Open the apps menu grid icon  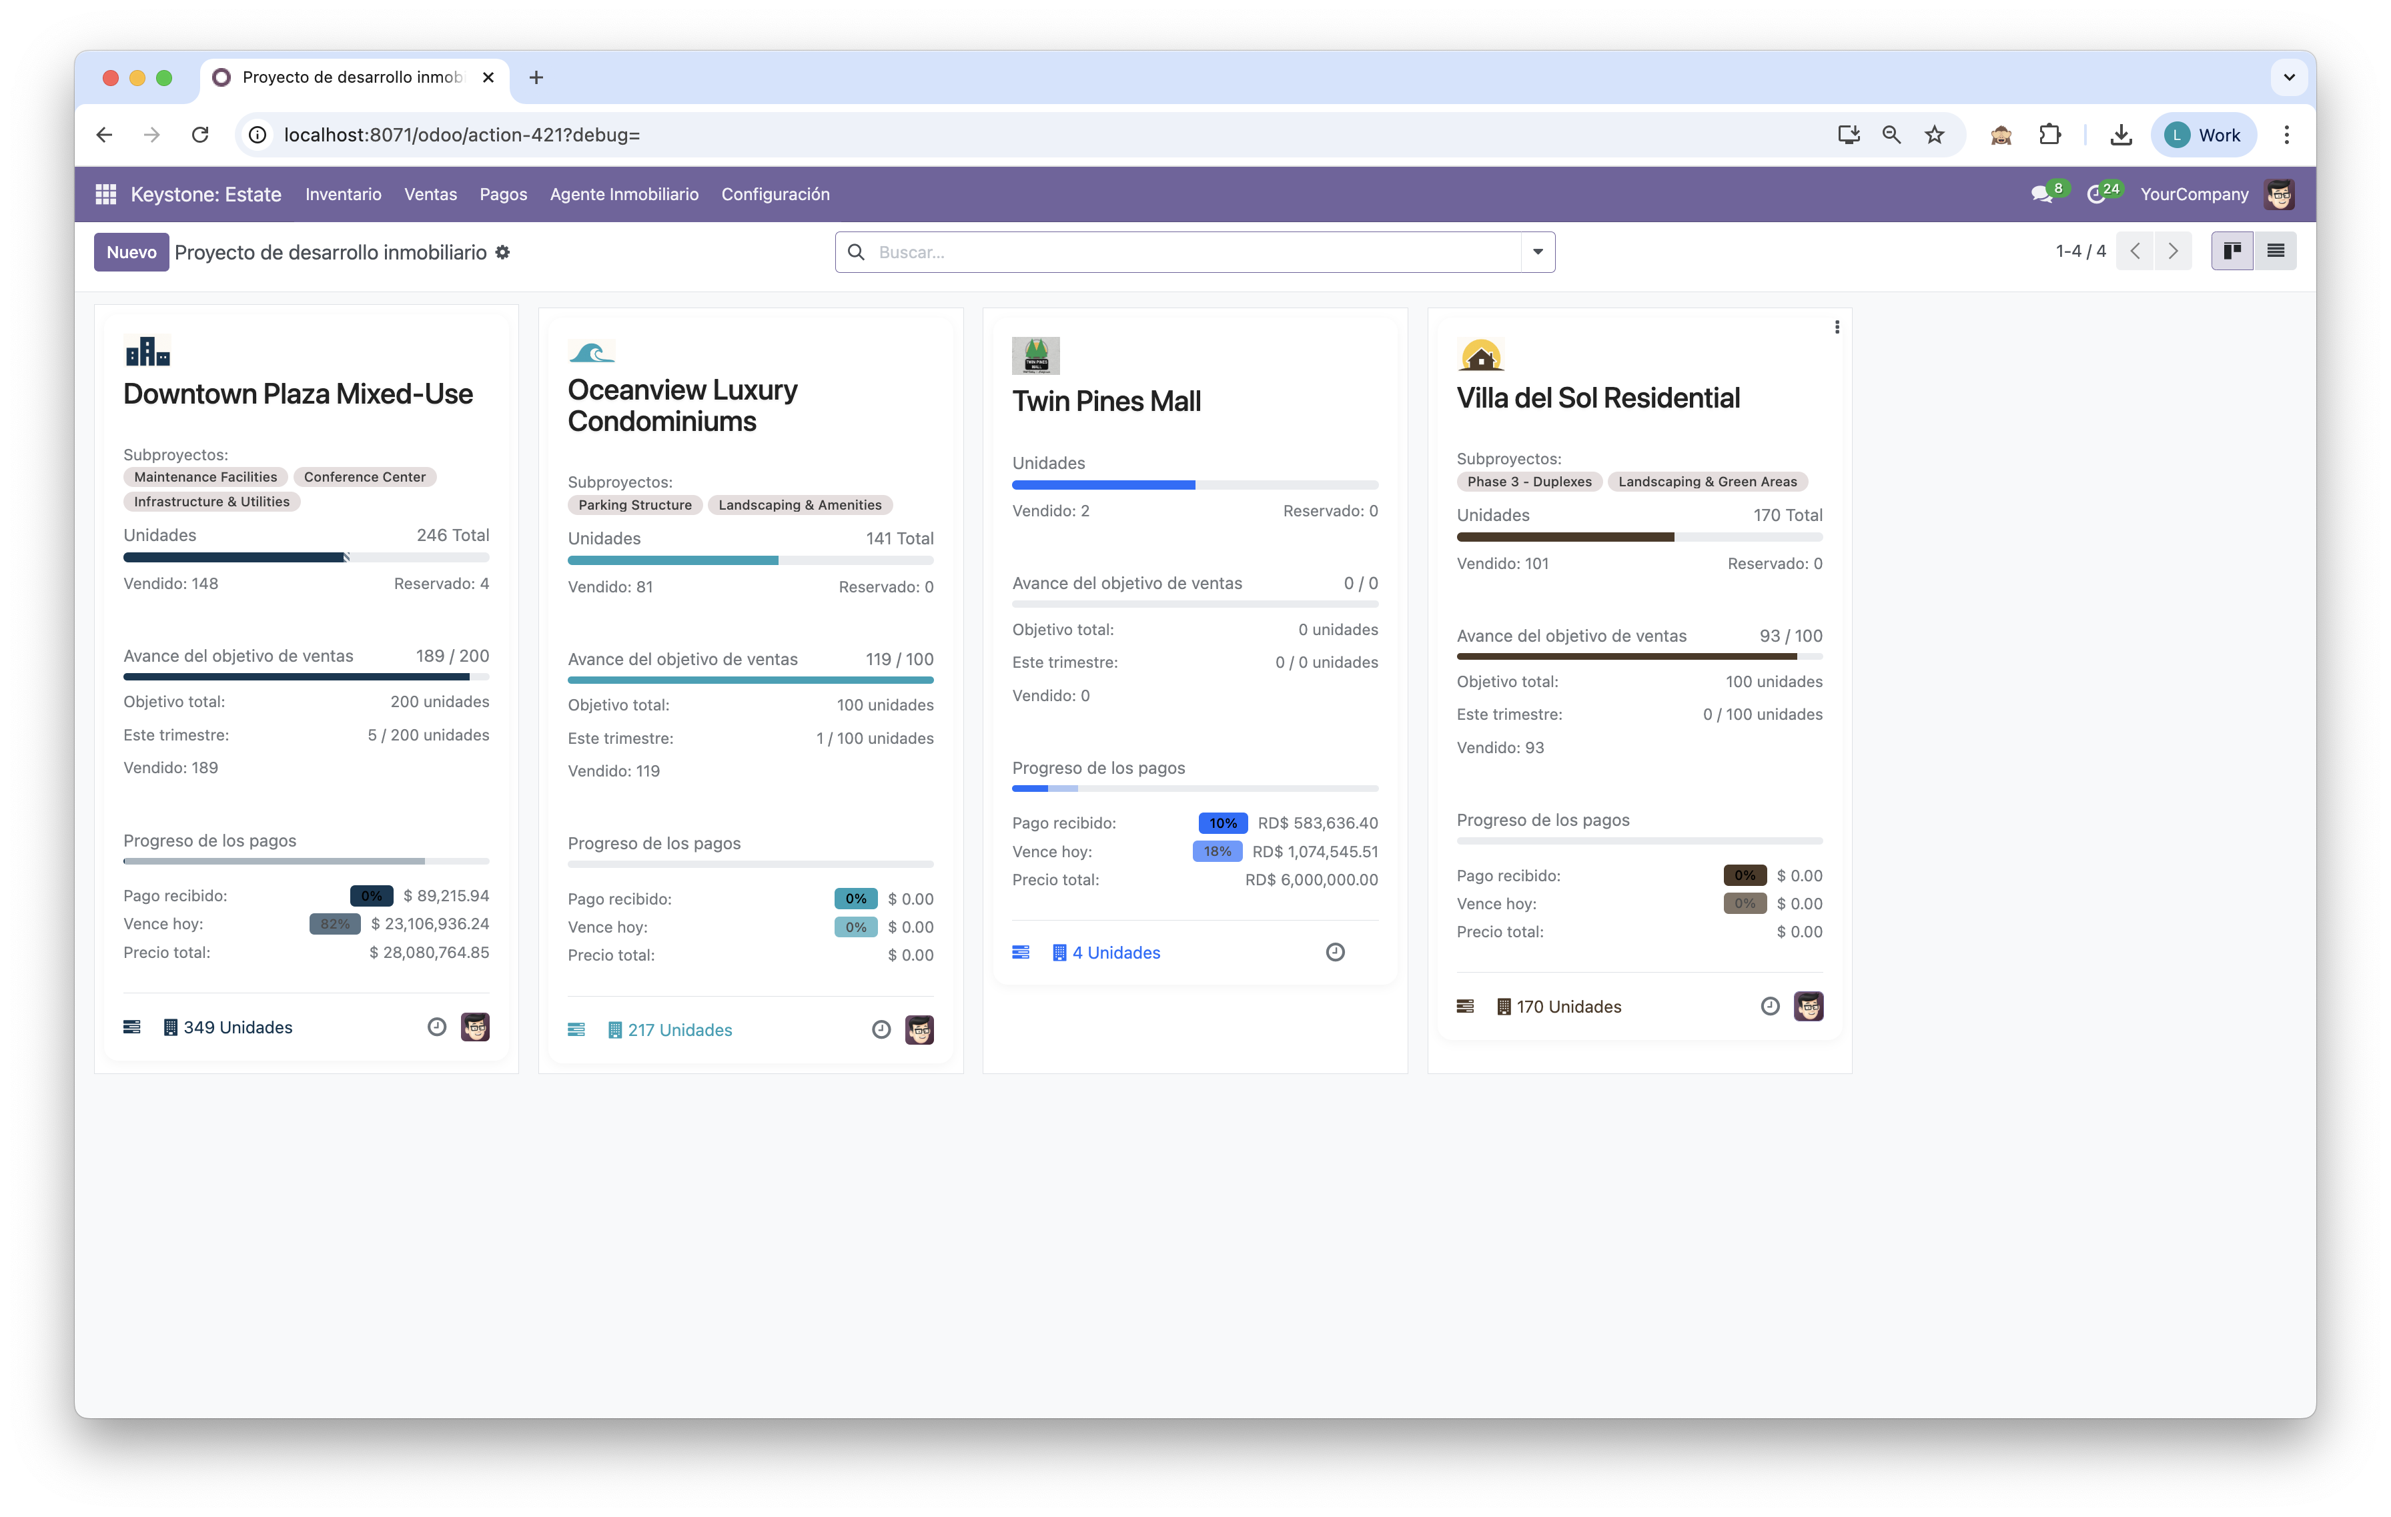[105, 193]
